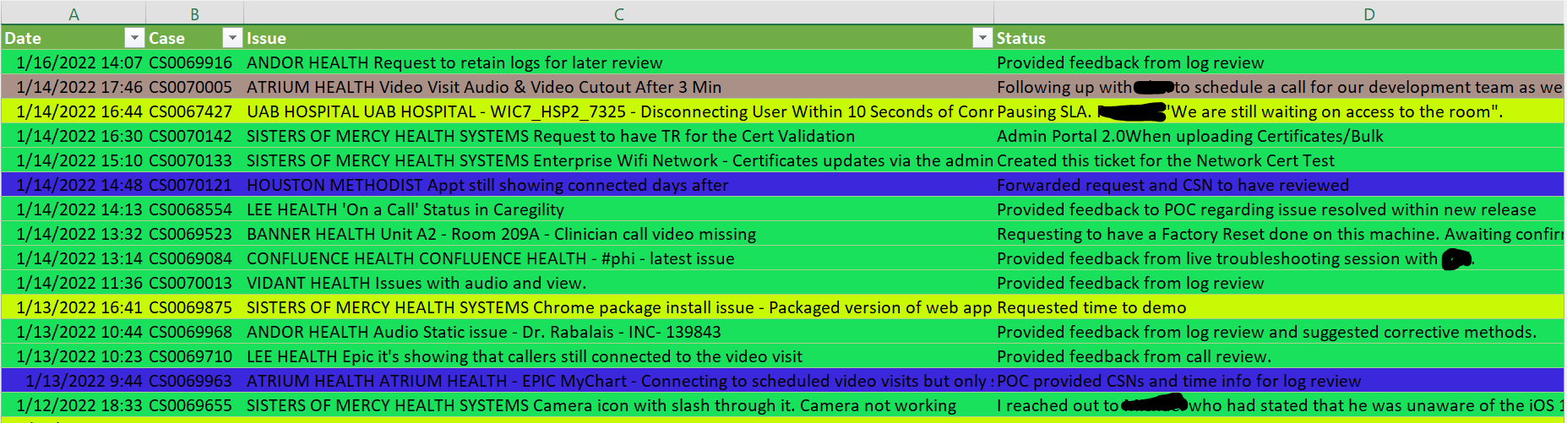Image resolution: width=1567 pixels, height=423 pixels.
Task: Select case cell CS0070121
Action: pyautogui.click(x=194, y=185)
